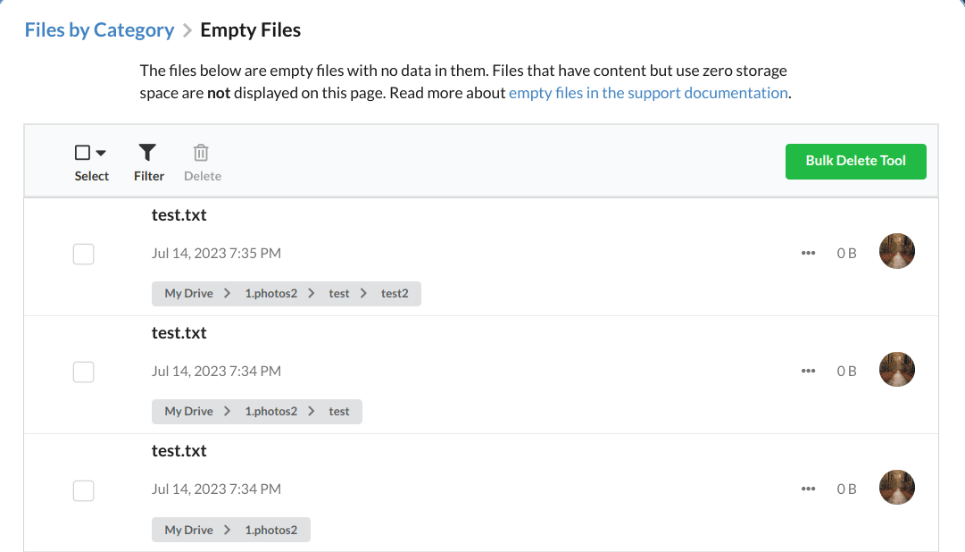Click the trash Delete icon in the toolbar
The width and height of the screenshot is (965, 552).
pos(202,152)
